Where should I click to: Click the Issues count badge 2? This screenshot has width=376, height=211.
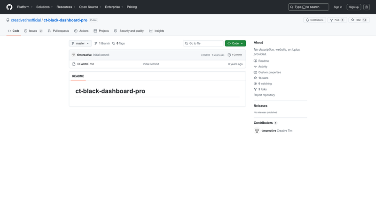click(x=41, y=31)
